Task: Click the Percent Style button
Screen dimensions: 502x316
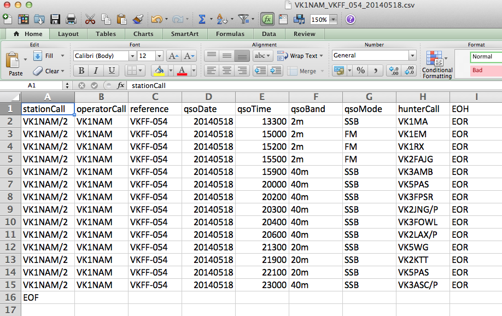Action: (360, 71)
